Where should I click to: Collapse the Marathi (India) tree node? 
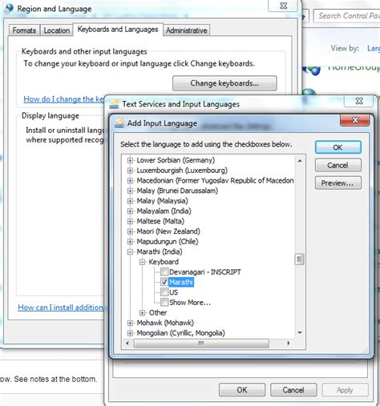pos(130,251)
